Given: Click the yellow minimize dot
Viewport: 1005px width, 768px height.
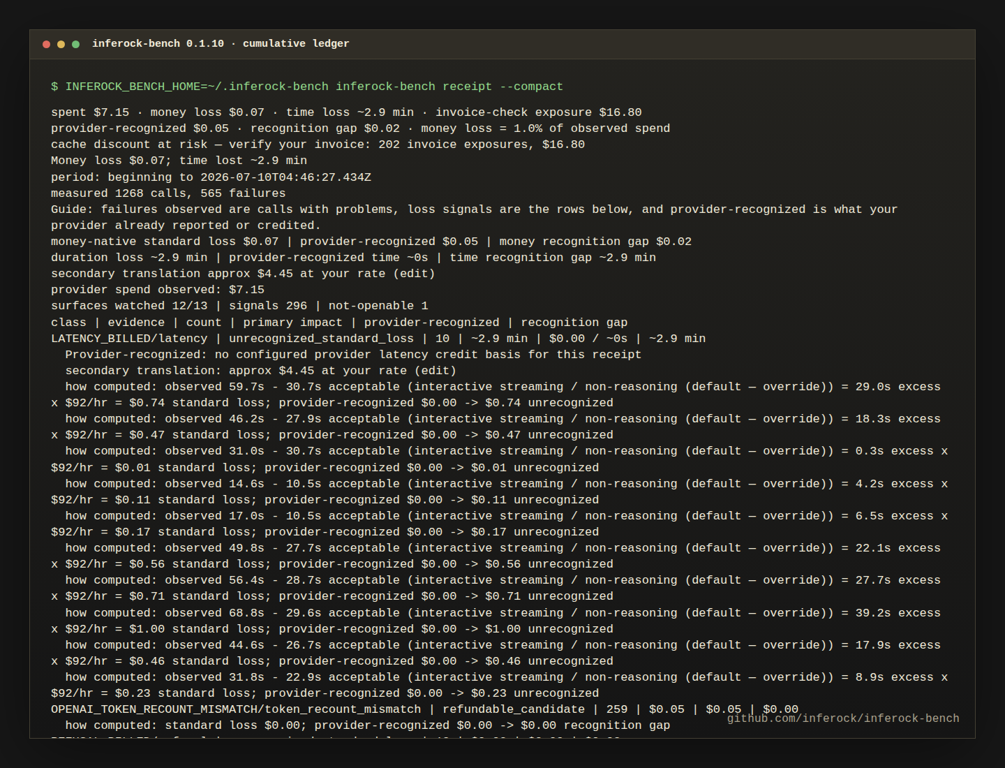Looking at the screenshot, I should (x=61, y=44).
